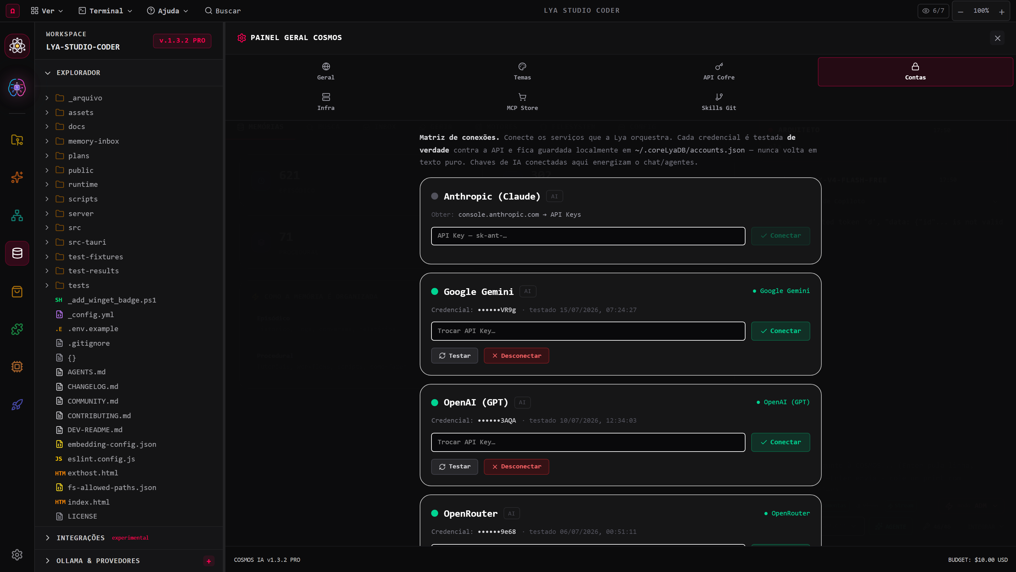Image resolution: width=1016 pixels, height=572 pixels.
Task: Open the atom Cosmos icon in sidebar
Action: (17, 46)
